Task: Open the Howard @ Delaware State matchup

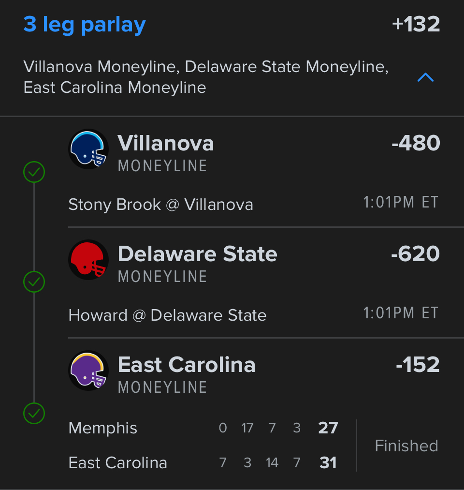Action: click(x=167, y=315)
